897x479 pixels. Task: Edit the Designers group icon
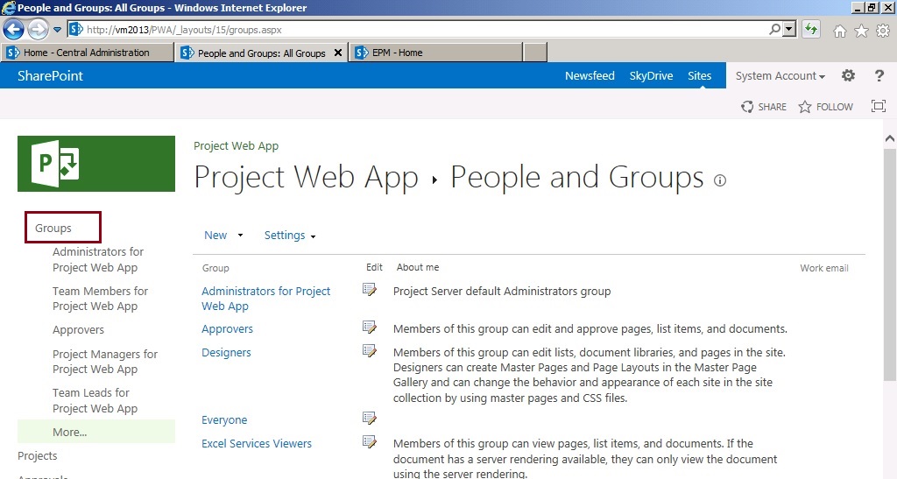[370, 351]
